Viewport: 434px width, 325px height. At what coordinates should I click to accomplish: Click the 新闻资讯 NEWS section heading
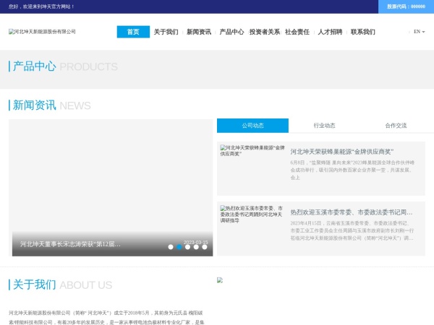click(x=50, y=105)
